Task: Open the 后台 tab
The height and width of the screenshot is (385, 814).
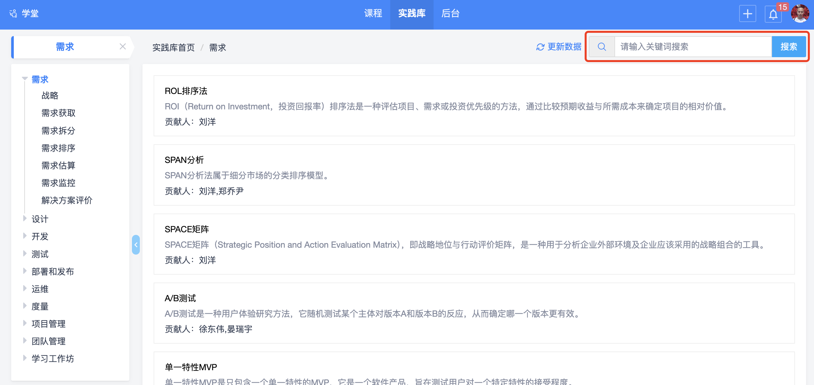Action: click(x=450, y=13)
